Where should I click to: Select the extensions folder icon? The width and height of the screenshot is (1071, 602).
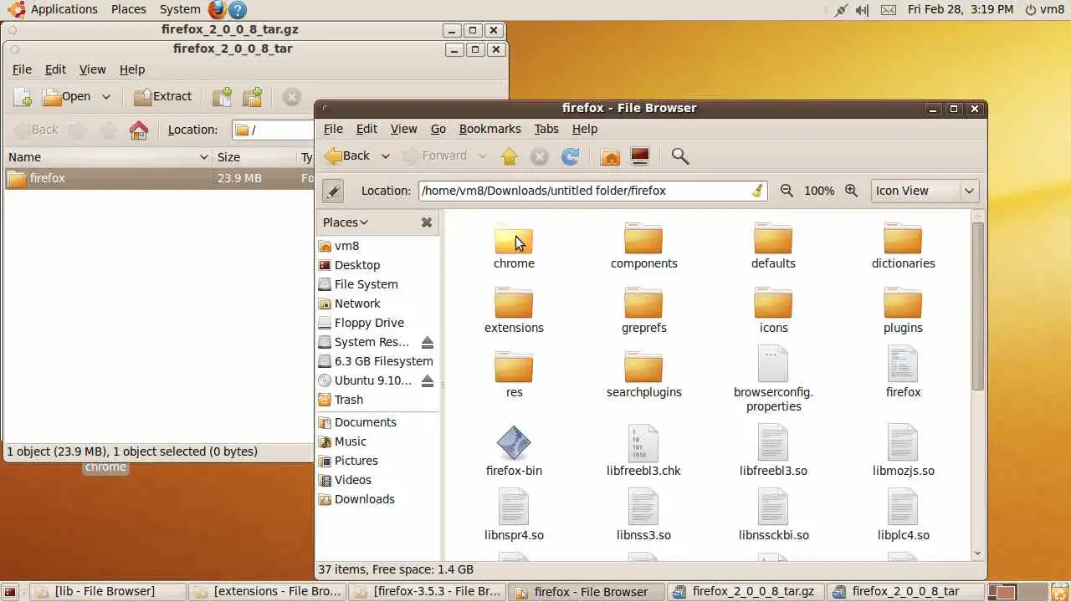click(x=514, y=303)
